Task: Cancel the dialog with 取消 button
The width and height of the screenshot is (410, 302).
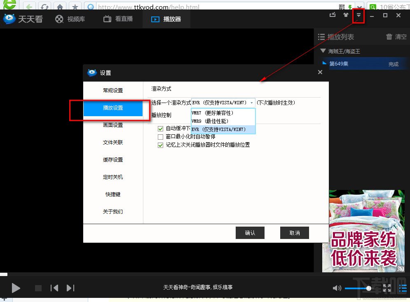Action: tap(294, 233)
